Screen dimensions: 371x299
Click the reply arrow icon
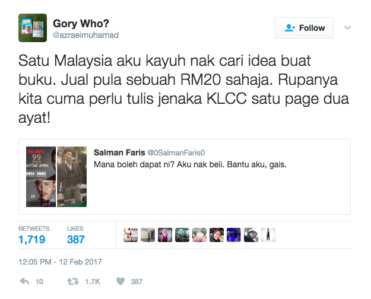(24, 281)
